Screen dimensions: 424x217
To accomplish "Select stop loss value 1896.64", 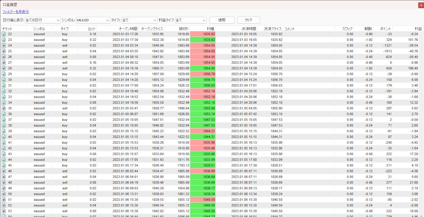I will pyautogui.click(x=183, y=108).
